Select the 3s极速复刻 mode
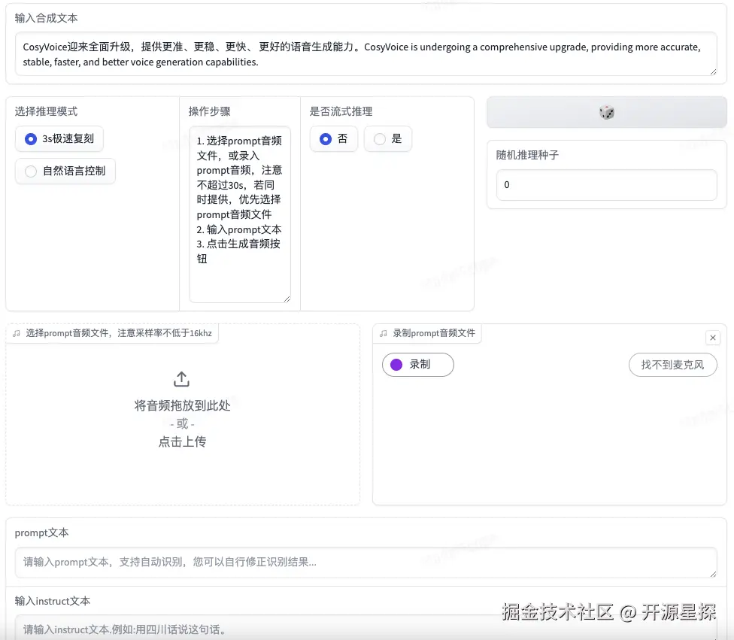The image size is (734, 640). [59, 139]
